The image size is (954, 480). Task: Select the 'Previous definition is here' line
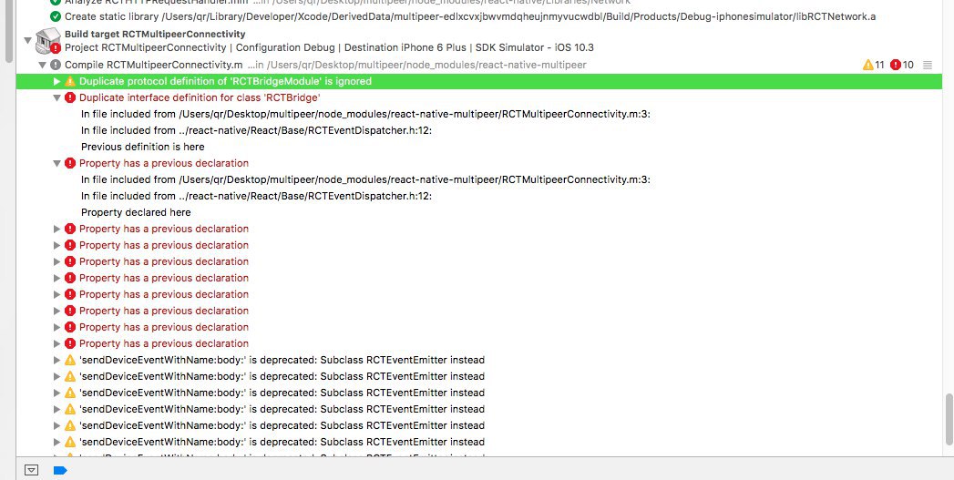pos(142,147)
